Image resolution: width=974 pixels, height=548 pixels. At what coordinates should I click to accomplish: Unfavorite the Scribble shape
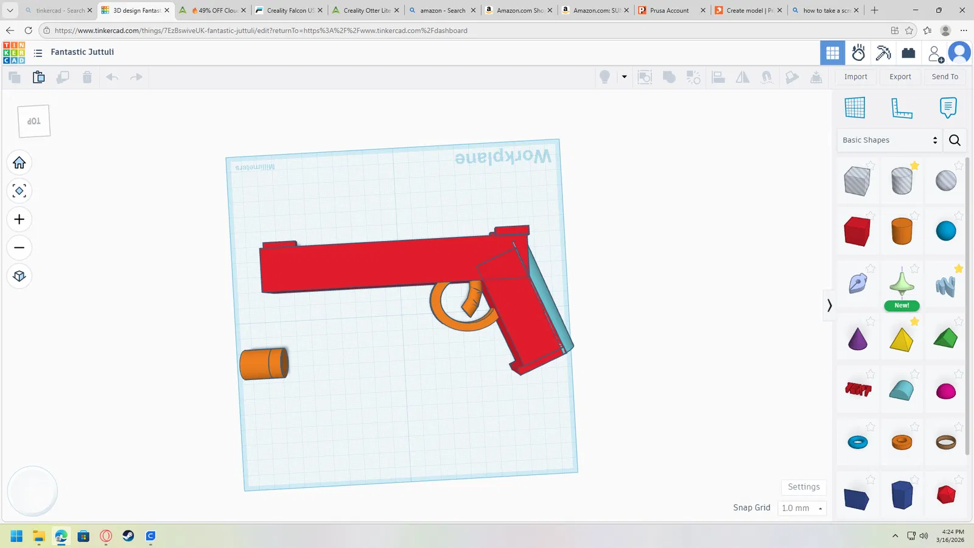(x=959, y=269)
